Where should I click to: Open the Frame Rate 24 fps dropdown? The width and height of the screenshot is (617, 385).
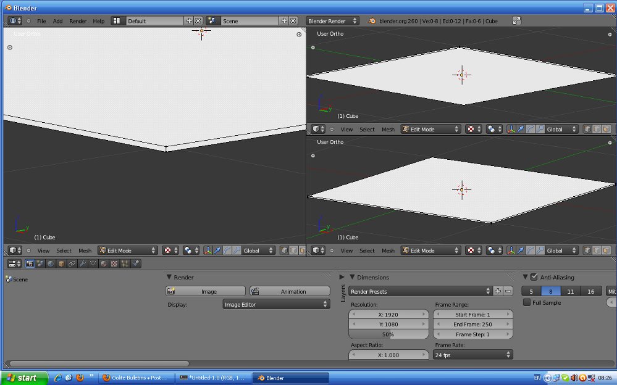[473, 355]
